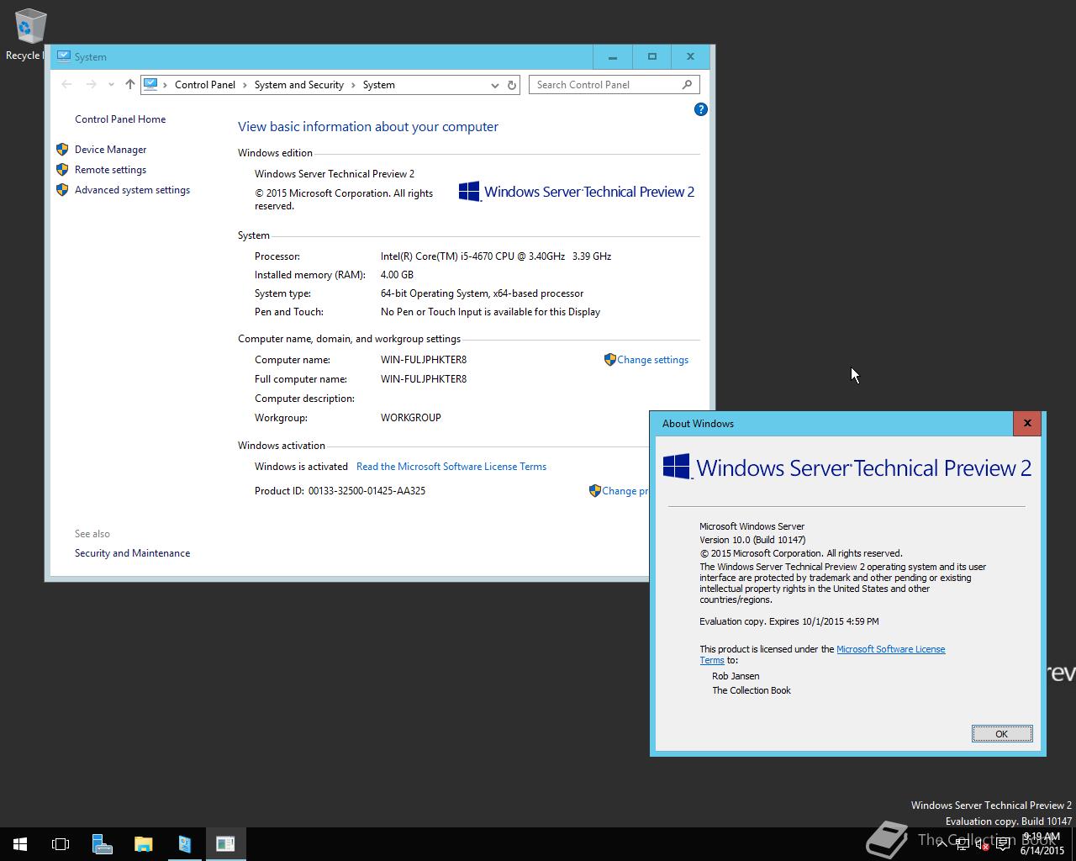Click shield icon next to Device Manager
This screenshot has height=861, width=1076.
[62, 150]
